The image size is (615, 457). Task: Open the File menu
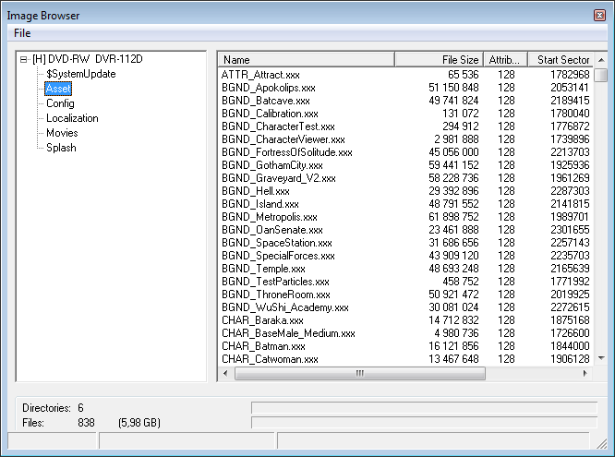[x=22, y=33]
